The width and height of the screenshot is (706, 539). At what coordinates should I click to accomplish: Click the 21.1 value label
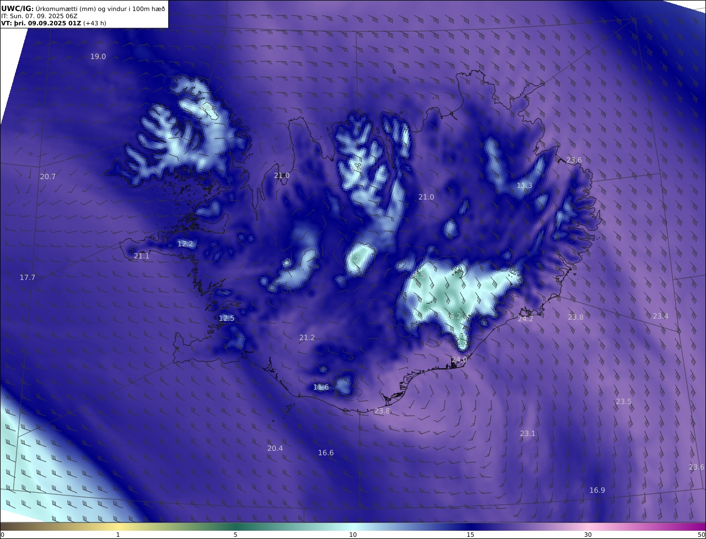pyautogui.click(x=142, y=256)
